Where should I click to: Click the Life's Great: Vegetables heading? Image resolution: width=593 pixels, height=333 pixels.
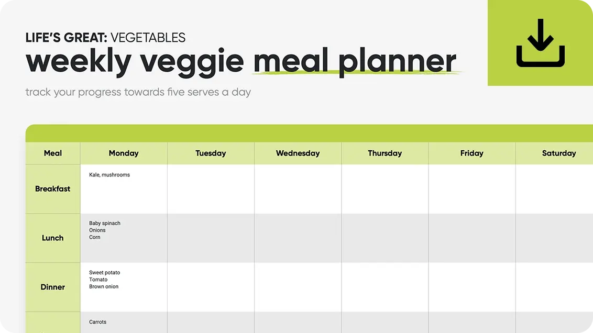tap(105, 38)
